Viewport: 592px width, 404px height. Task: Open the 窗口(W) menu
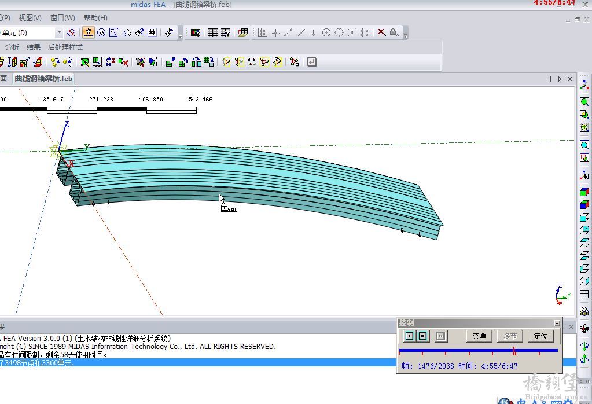pos(62,18)
